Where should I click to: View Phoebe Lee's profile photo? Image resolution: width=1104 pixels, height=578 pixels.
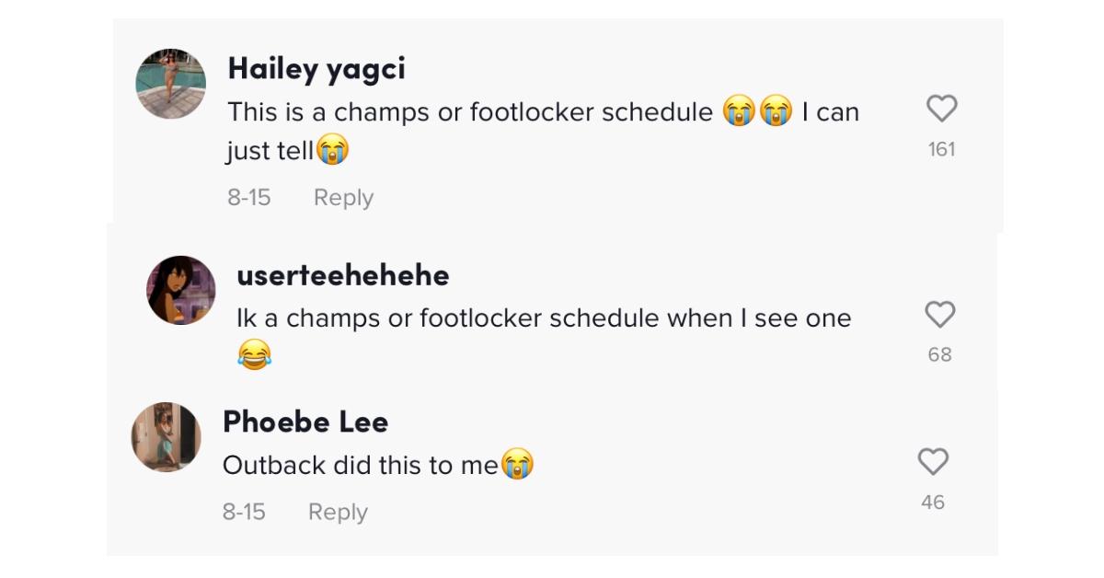coord(166,437)
